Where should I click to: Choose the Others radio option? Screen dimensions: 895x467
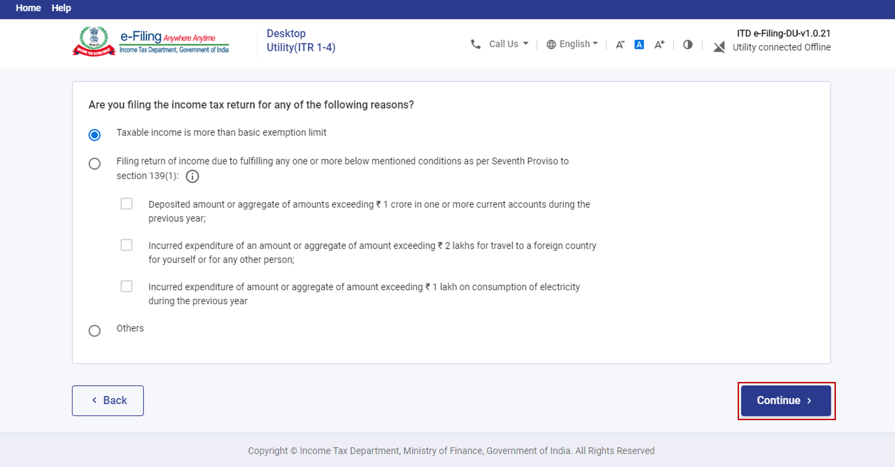coord(95,331)
